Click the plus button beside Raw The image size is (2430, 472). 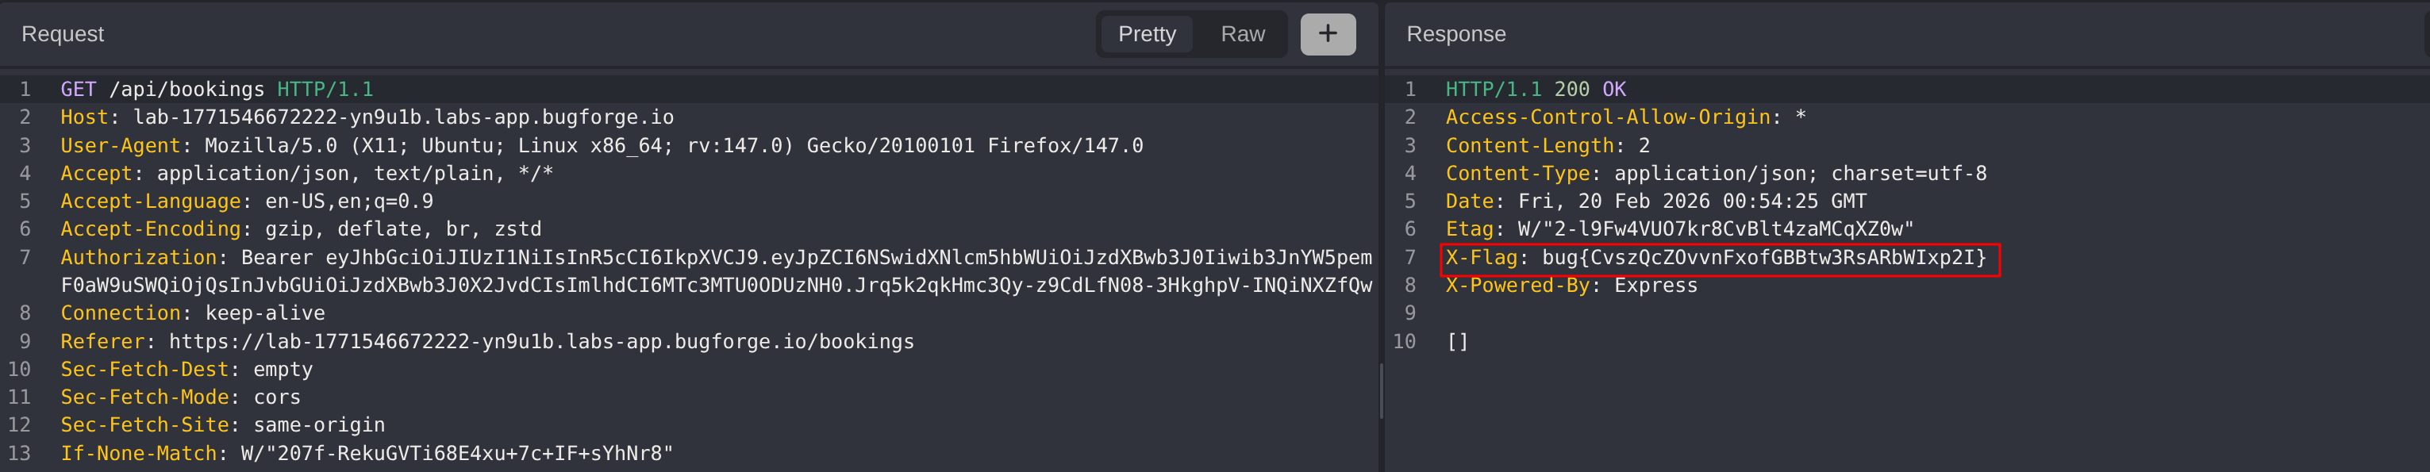pyautogui.click(x=1327, y=34)
